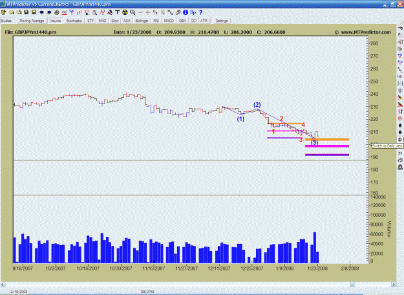Click the File: GBPJPYm1440.prn label

pyautogui.click(x=30, y=32)
